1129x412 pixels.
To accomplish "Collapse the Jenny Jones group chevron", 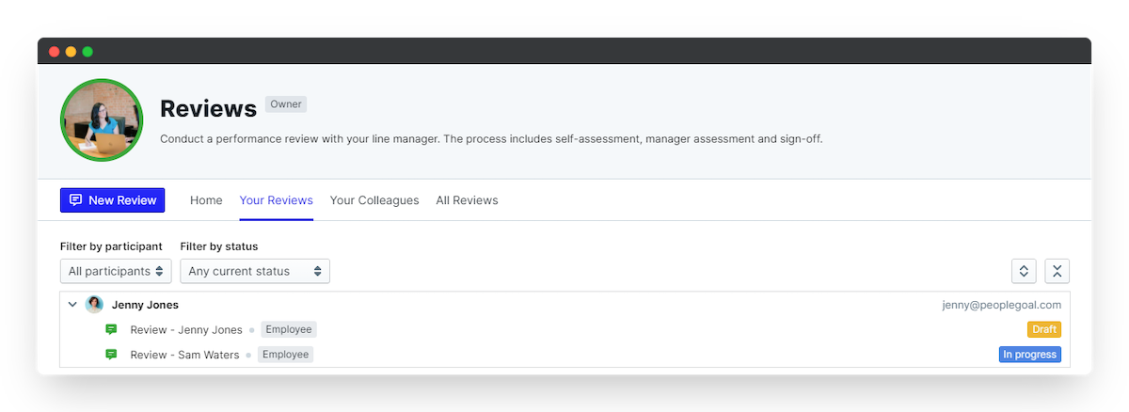I will [x=72, y=305].
